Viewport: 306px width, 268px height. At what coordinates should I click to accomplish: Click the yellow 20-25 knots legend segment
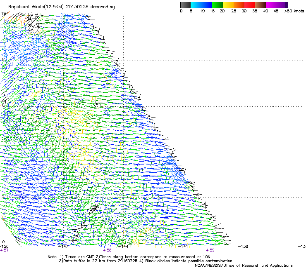[x=228, y=5]
